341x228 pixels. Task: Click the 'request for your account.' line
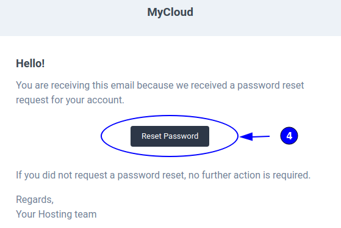(70, 100)
